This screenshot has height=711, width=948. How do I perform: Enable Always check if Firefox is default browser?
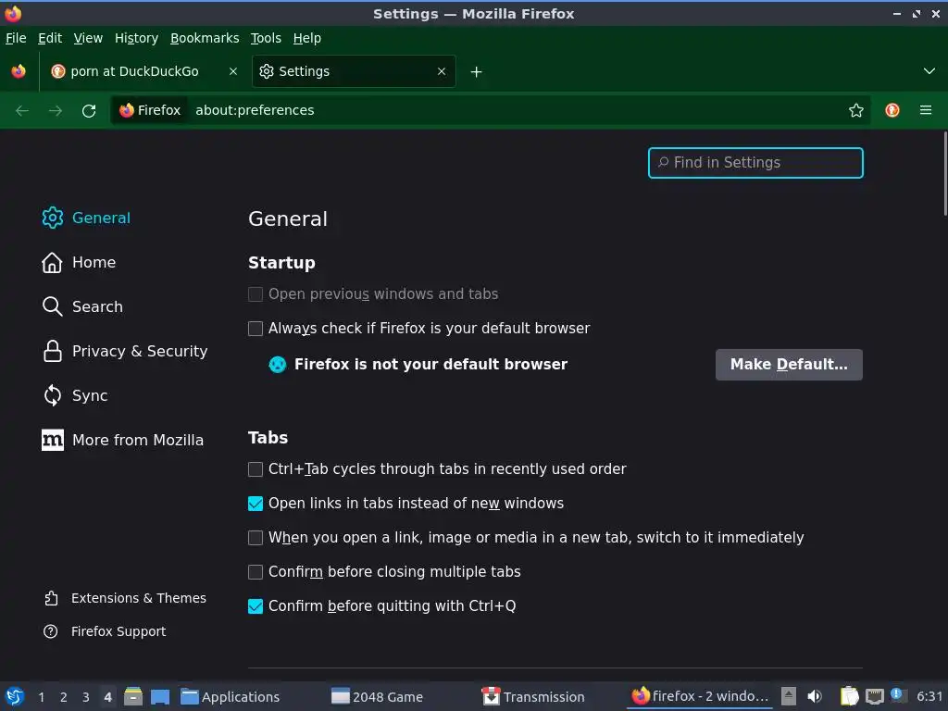pyautogui.click(x=256, y=329)
